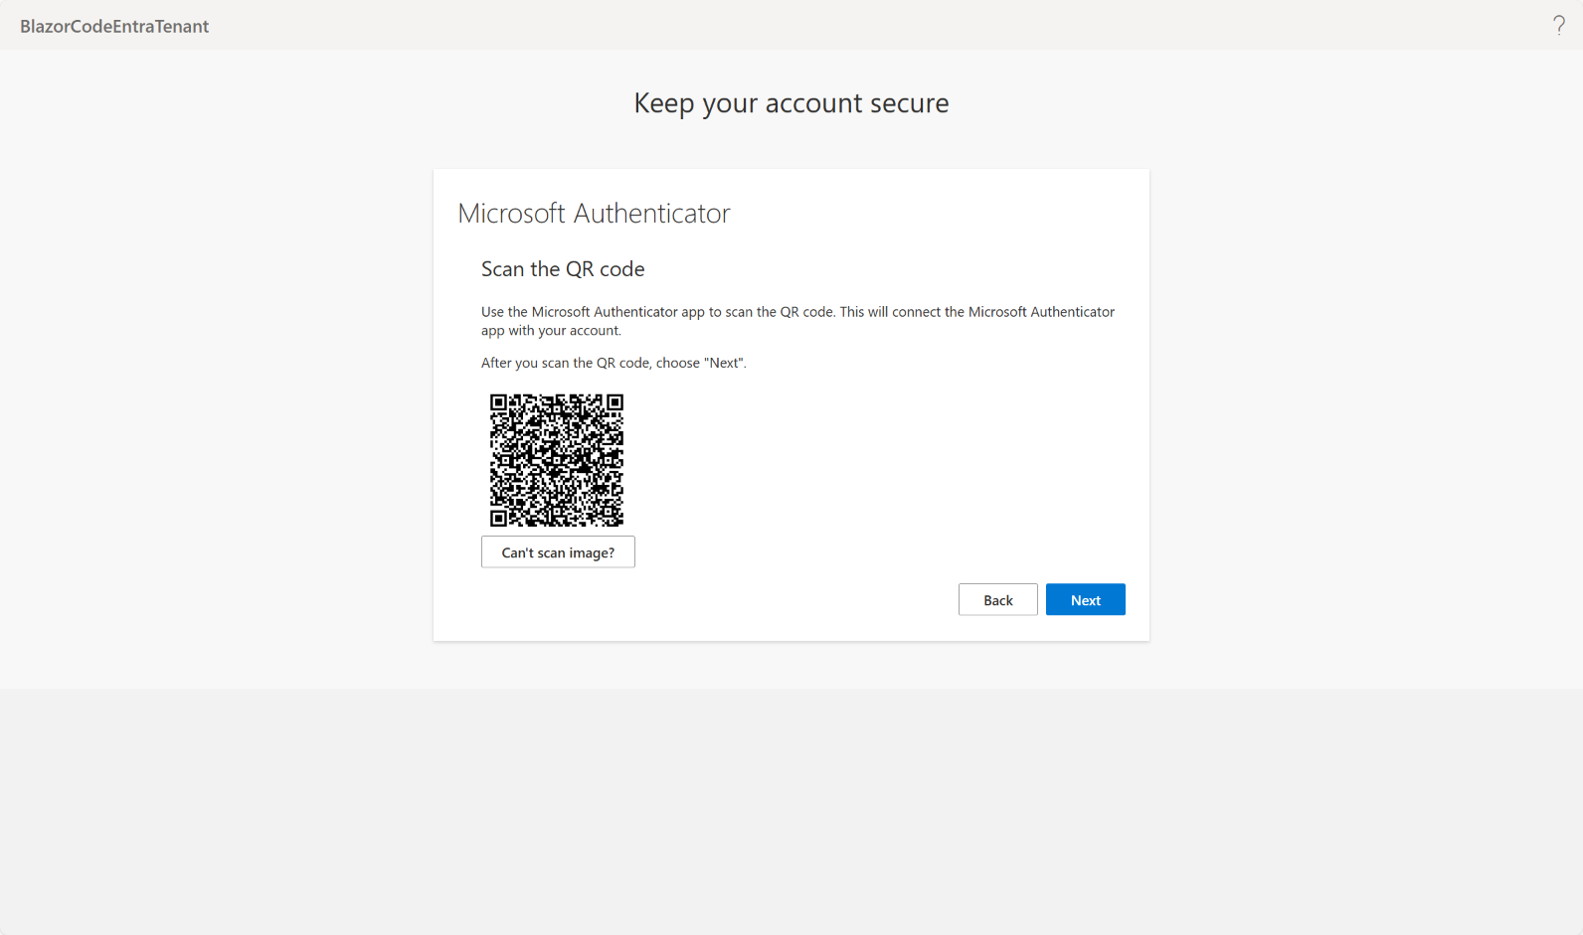The width and height of the screenshot is (1583, 935).
Task: Click the Next button
Action: 1085,600
